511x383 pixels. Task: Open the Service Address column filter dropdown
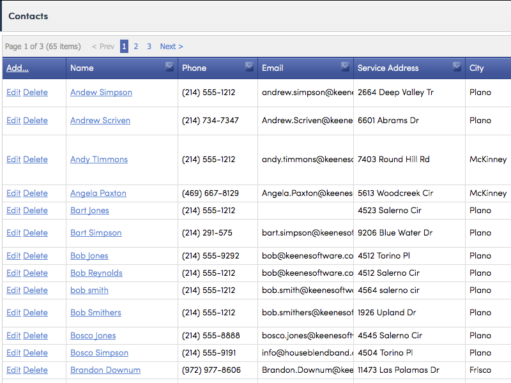pyautogui.click(x=457, y=67)
